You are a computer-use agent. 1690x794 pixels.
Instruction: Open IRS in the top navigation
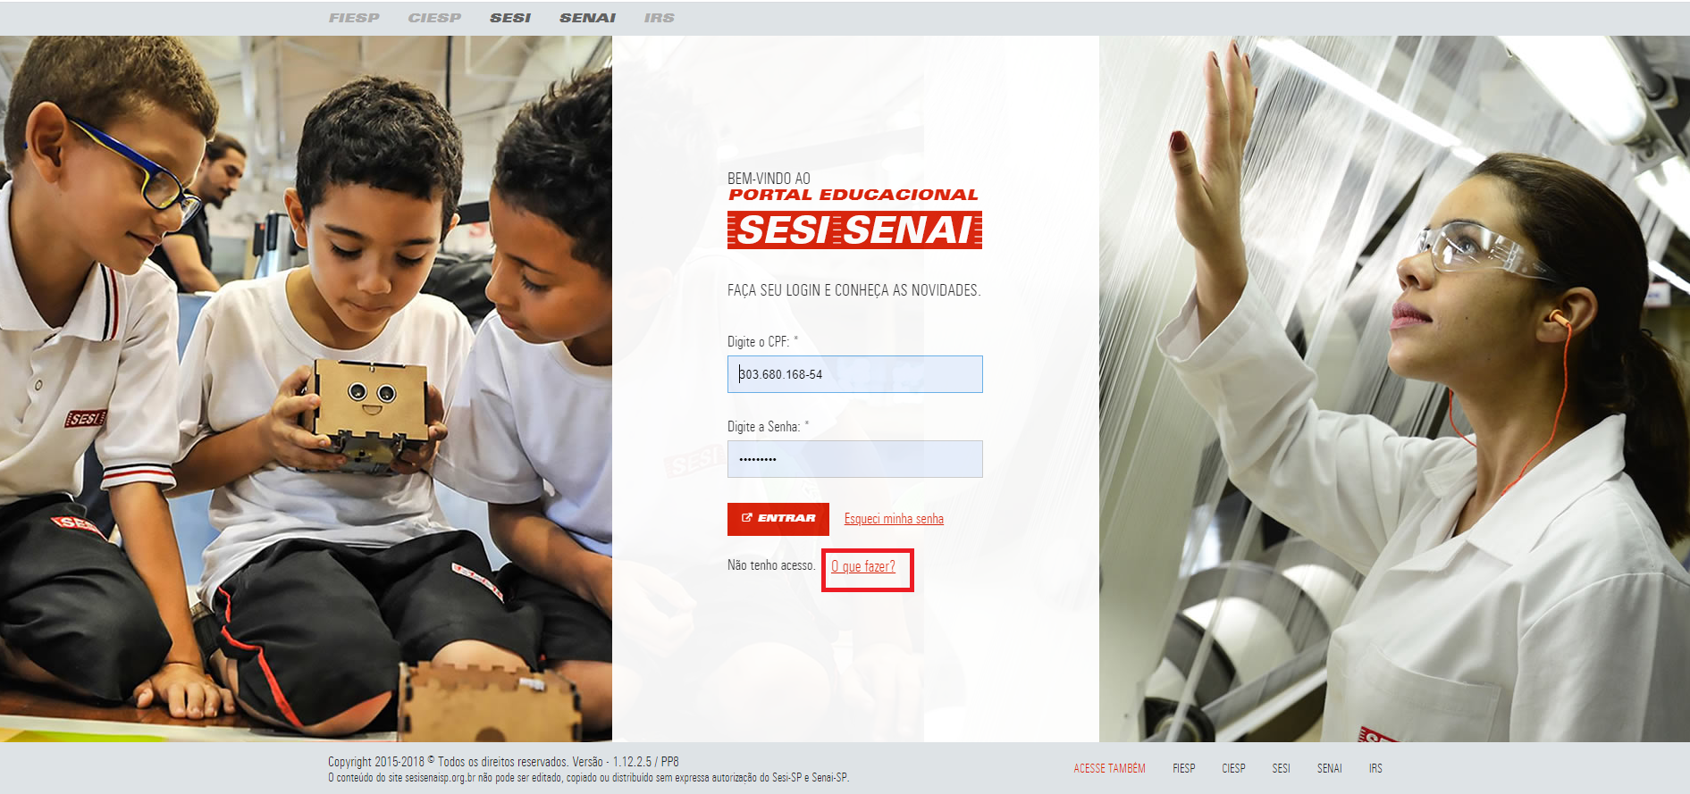click(x=660, y=18)
